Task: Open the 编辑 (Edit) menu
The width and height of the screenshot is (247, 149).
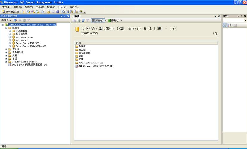Action: point(18,7)
